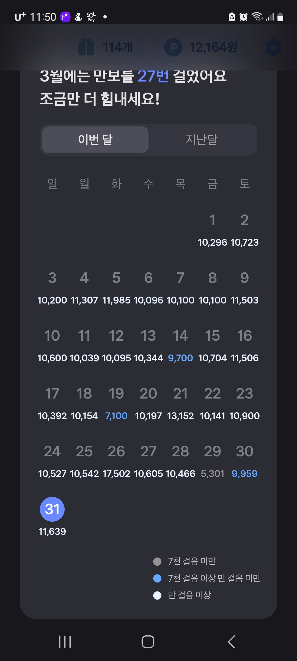The height and width of the screenshot is (661, 297).
Task: Tap the alarm clock status icon
Action: (243, 17)
